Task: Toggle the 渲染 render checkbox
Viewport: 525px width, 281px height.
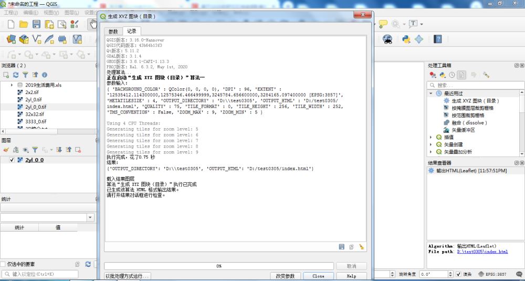Action: coord(458,274)
